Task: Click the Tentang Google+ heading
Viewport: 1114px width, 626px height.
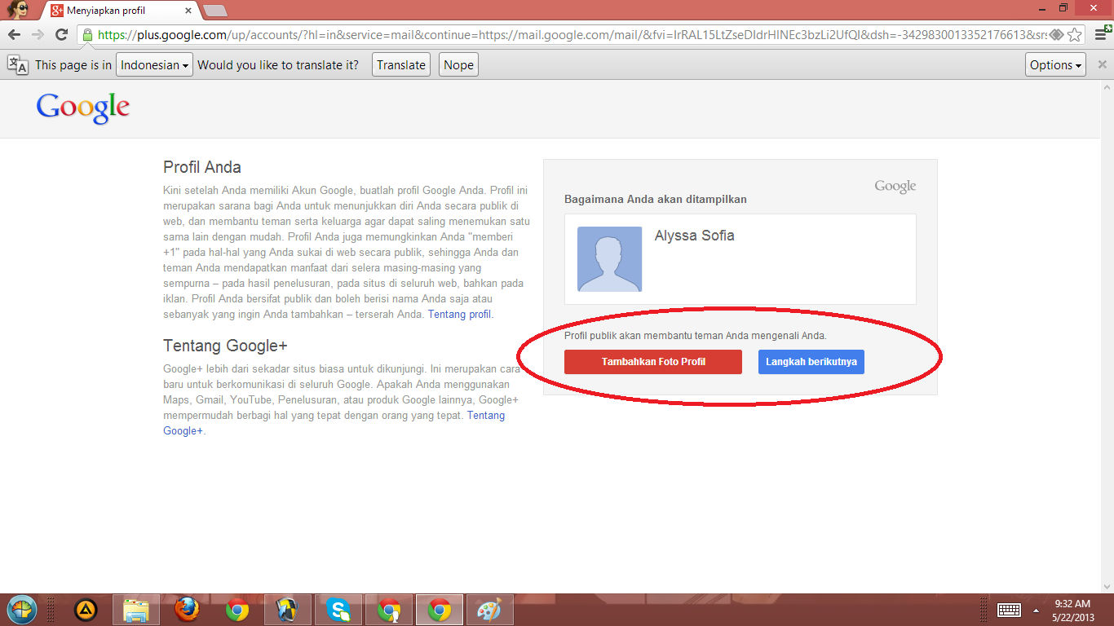Action: (225, 345)
